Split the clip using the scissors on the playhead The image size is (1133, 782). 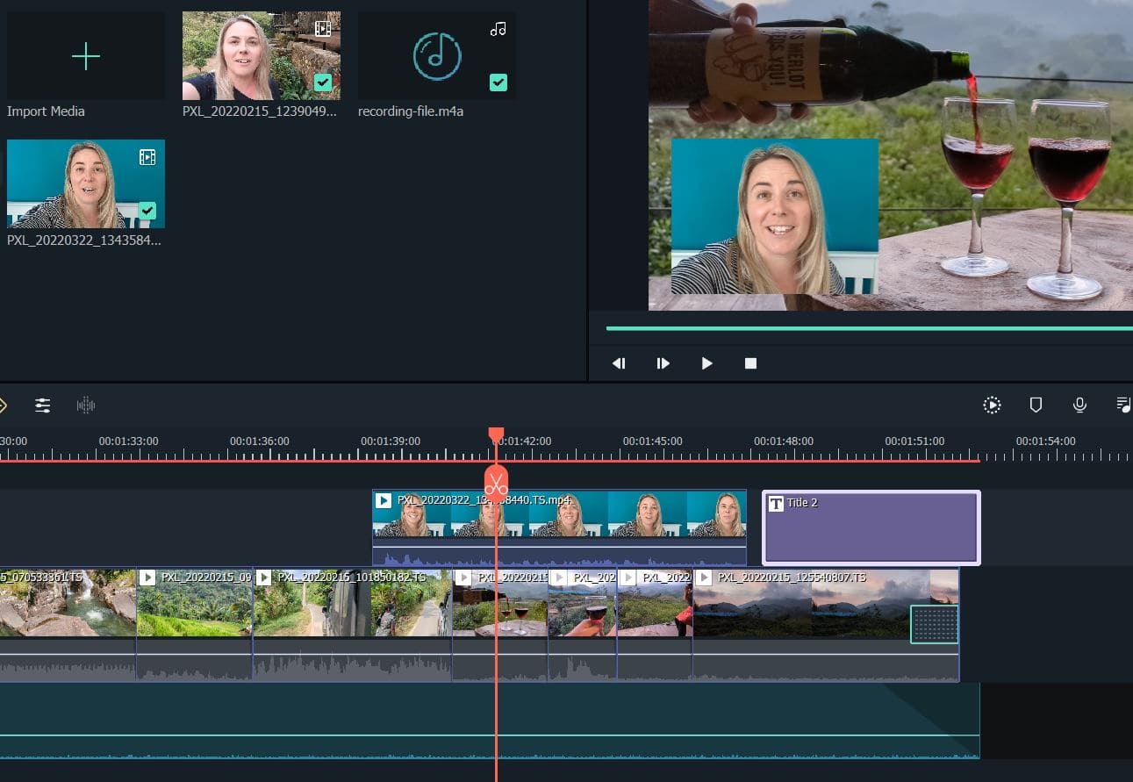tap(497, 484)
